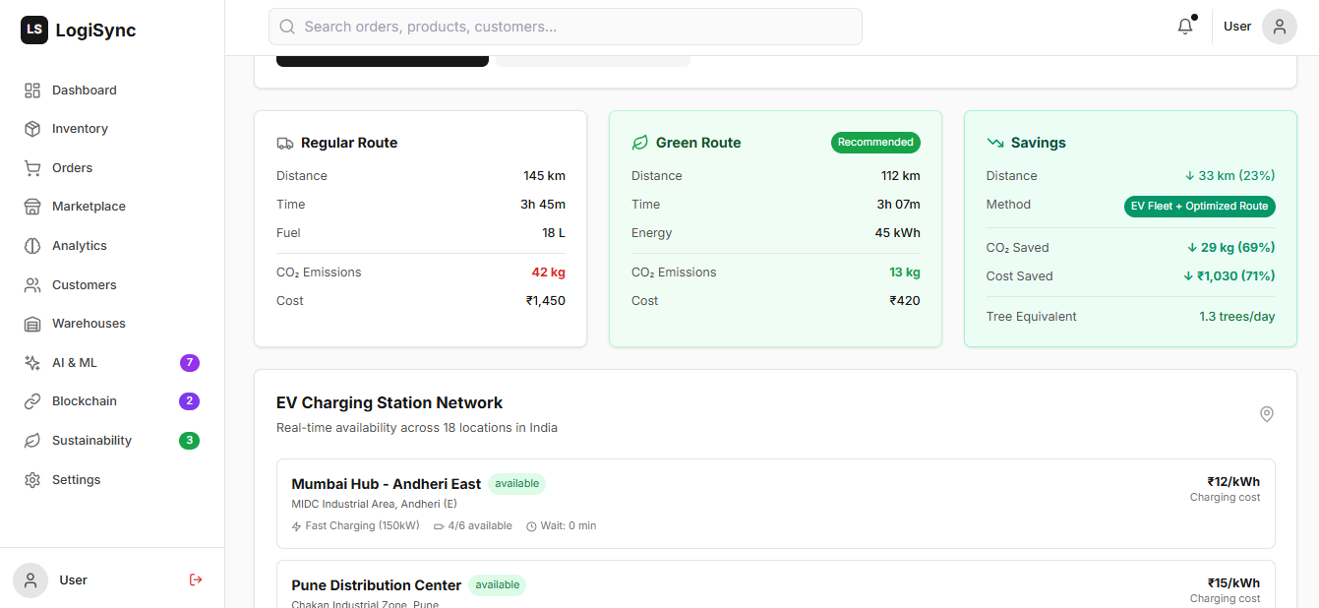This screenshot has height=608, width=1319.
Task: Click the 45 kWh energy value
Action: click(x=898, y=233)
